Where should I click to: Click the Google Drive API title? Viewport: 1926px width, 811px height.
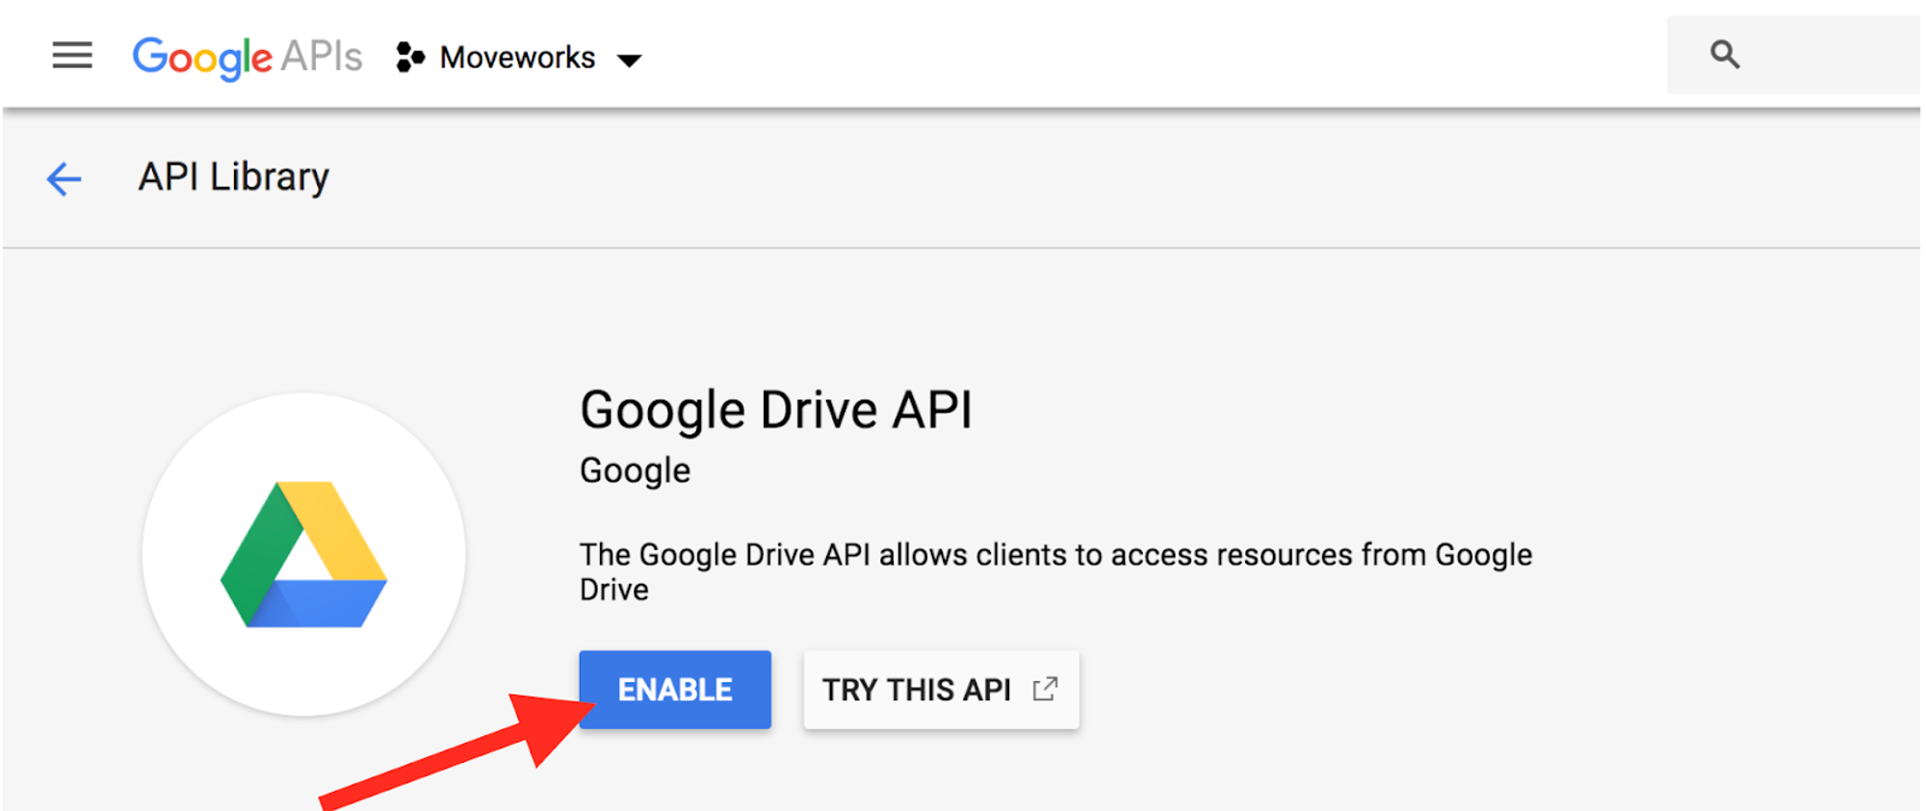pos(776,411)
